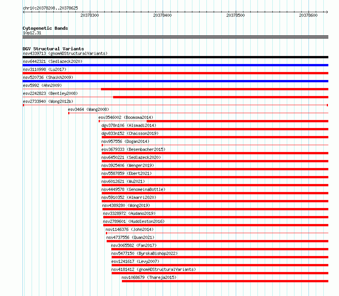This screenshot has height=296, width=339.
Task: Click the red nsv5587859 variant bar
Action: click(215, 177)
